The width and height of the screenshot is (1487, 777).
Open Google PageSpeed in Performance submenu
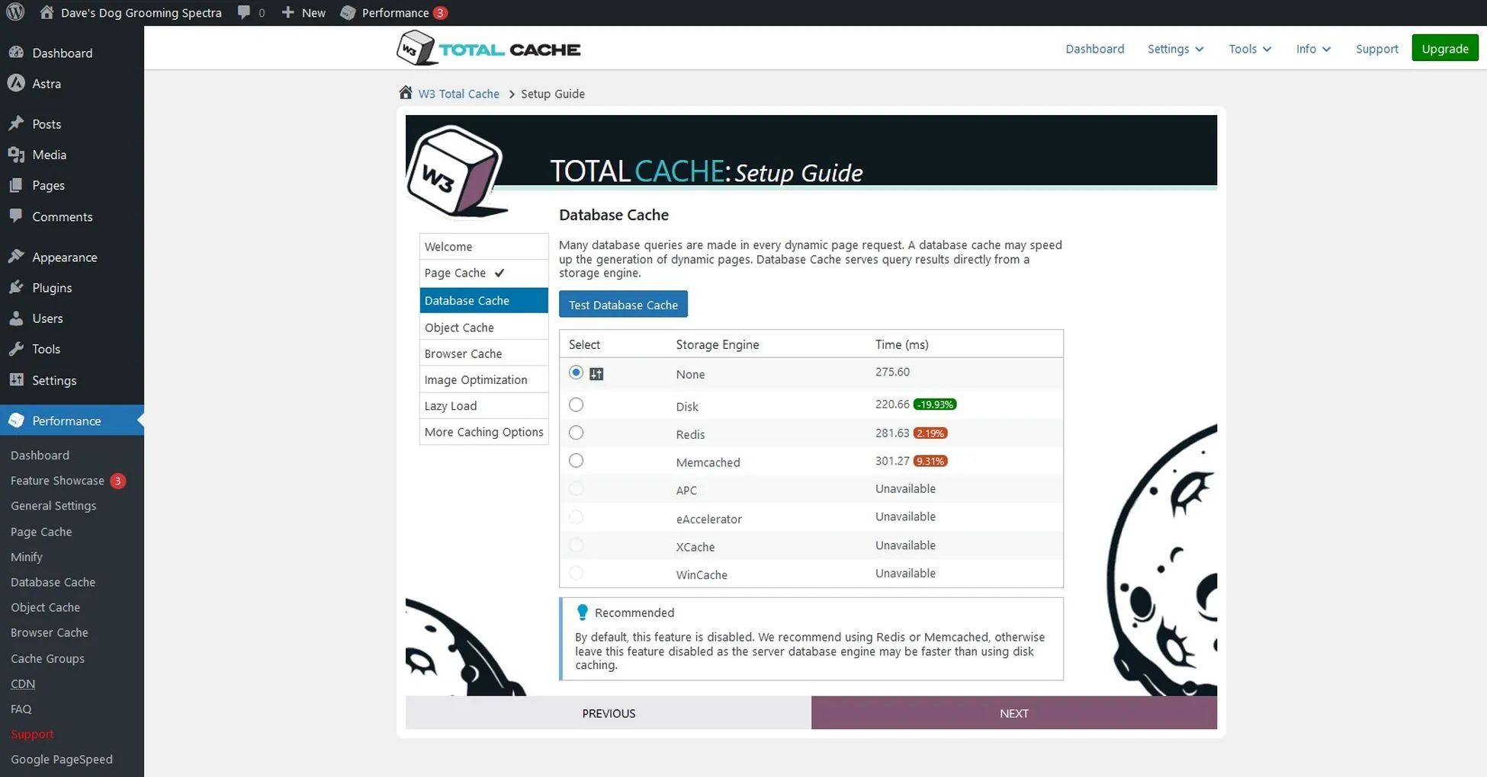tap(61, 759)
